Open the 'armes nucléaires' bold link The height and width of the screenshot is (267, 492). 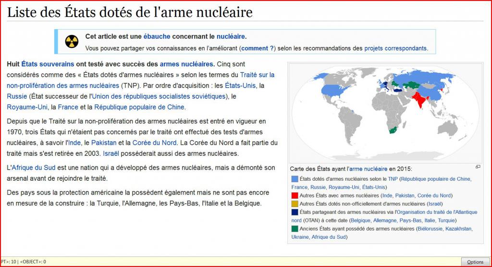pos(186,64)
